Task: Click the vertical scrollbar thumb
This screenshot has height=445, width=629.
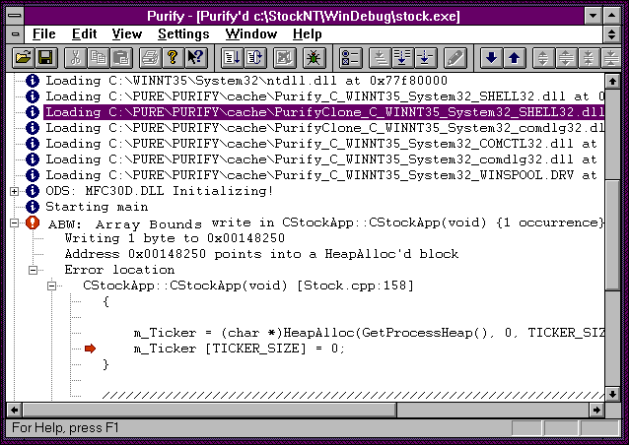Action: pos(612,234)
